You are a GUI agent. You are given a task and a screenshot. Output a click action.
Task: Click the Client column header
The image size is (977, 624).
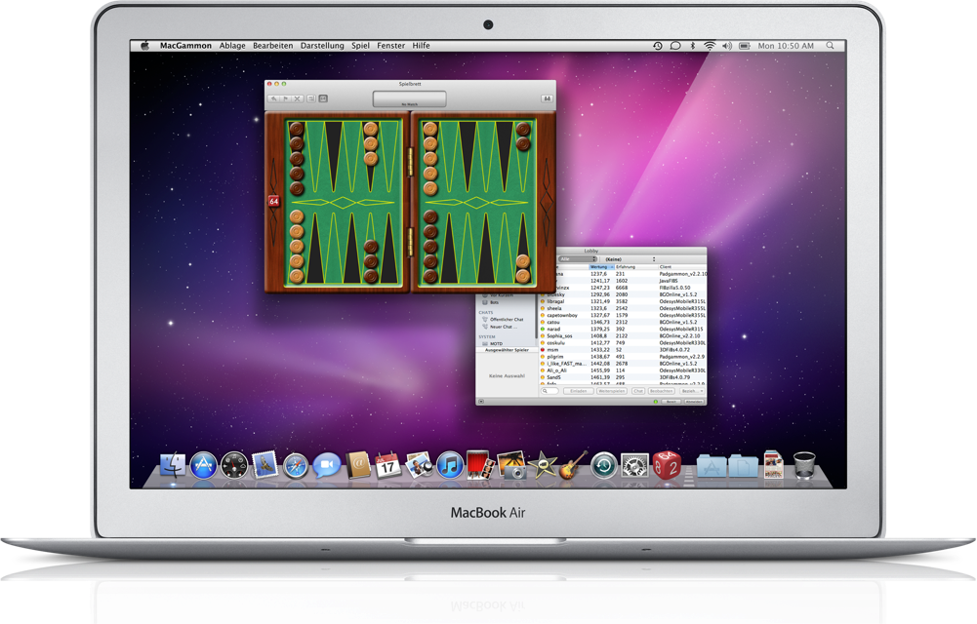[681, 267]
